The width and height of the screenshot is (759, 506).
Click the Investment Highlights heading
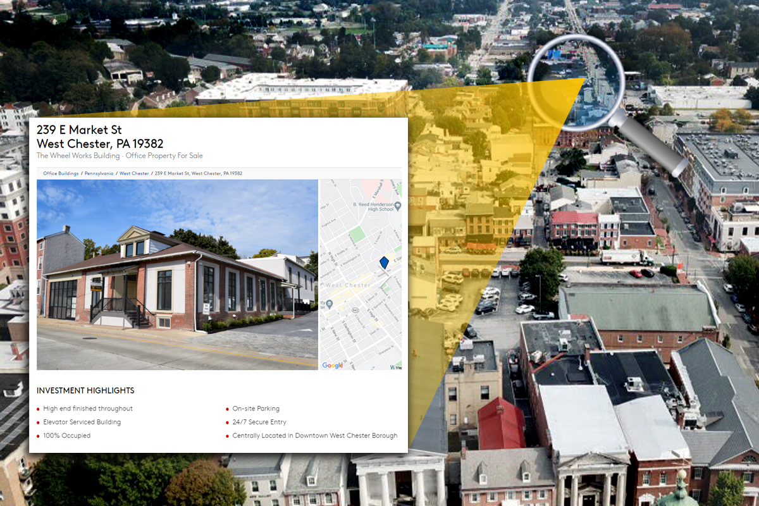coord(85,391)
